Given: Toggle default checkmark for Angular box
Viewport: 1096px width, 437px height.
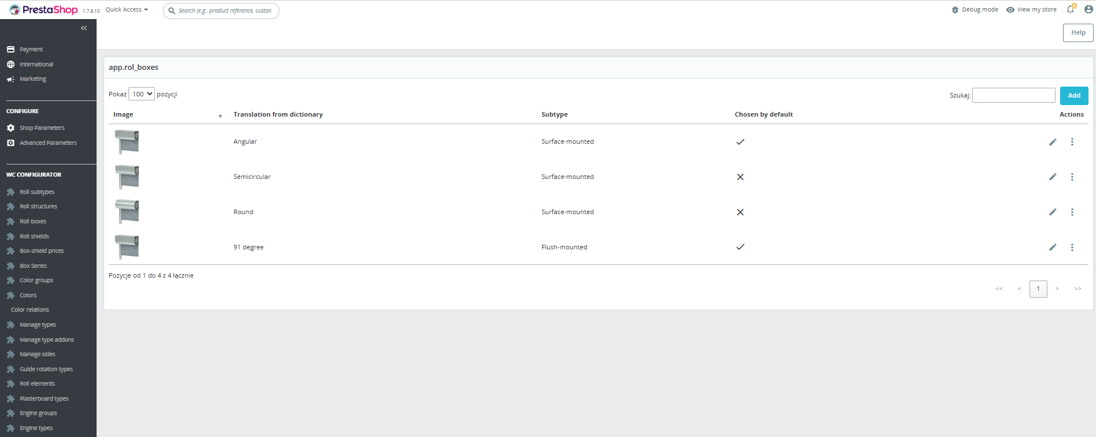Looking at the screenshot, I should pyautogui.click(x=740, y=142).
